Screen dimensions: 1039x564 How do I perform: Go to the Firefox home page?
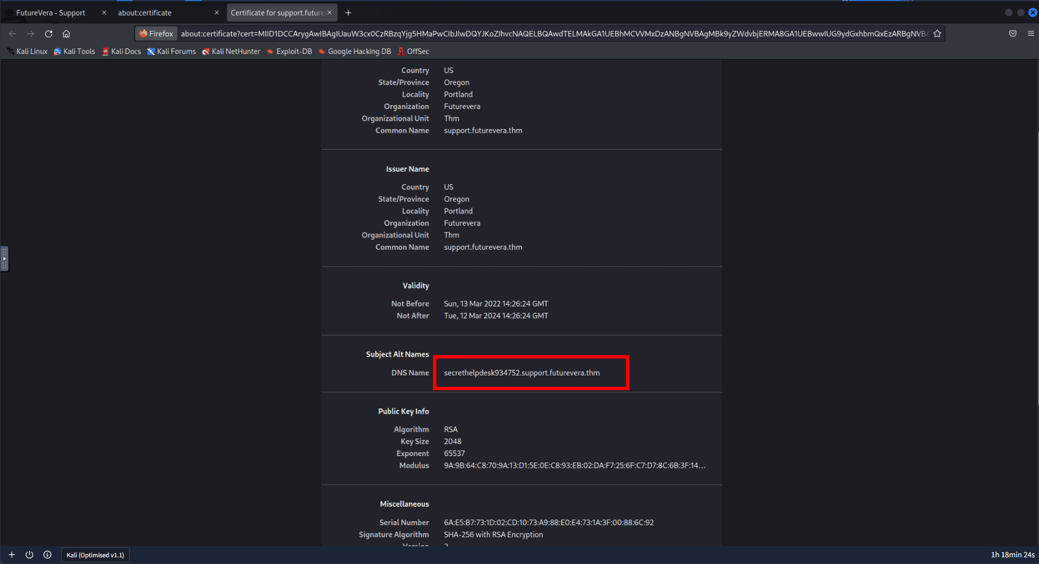tap(66, 34)
